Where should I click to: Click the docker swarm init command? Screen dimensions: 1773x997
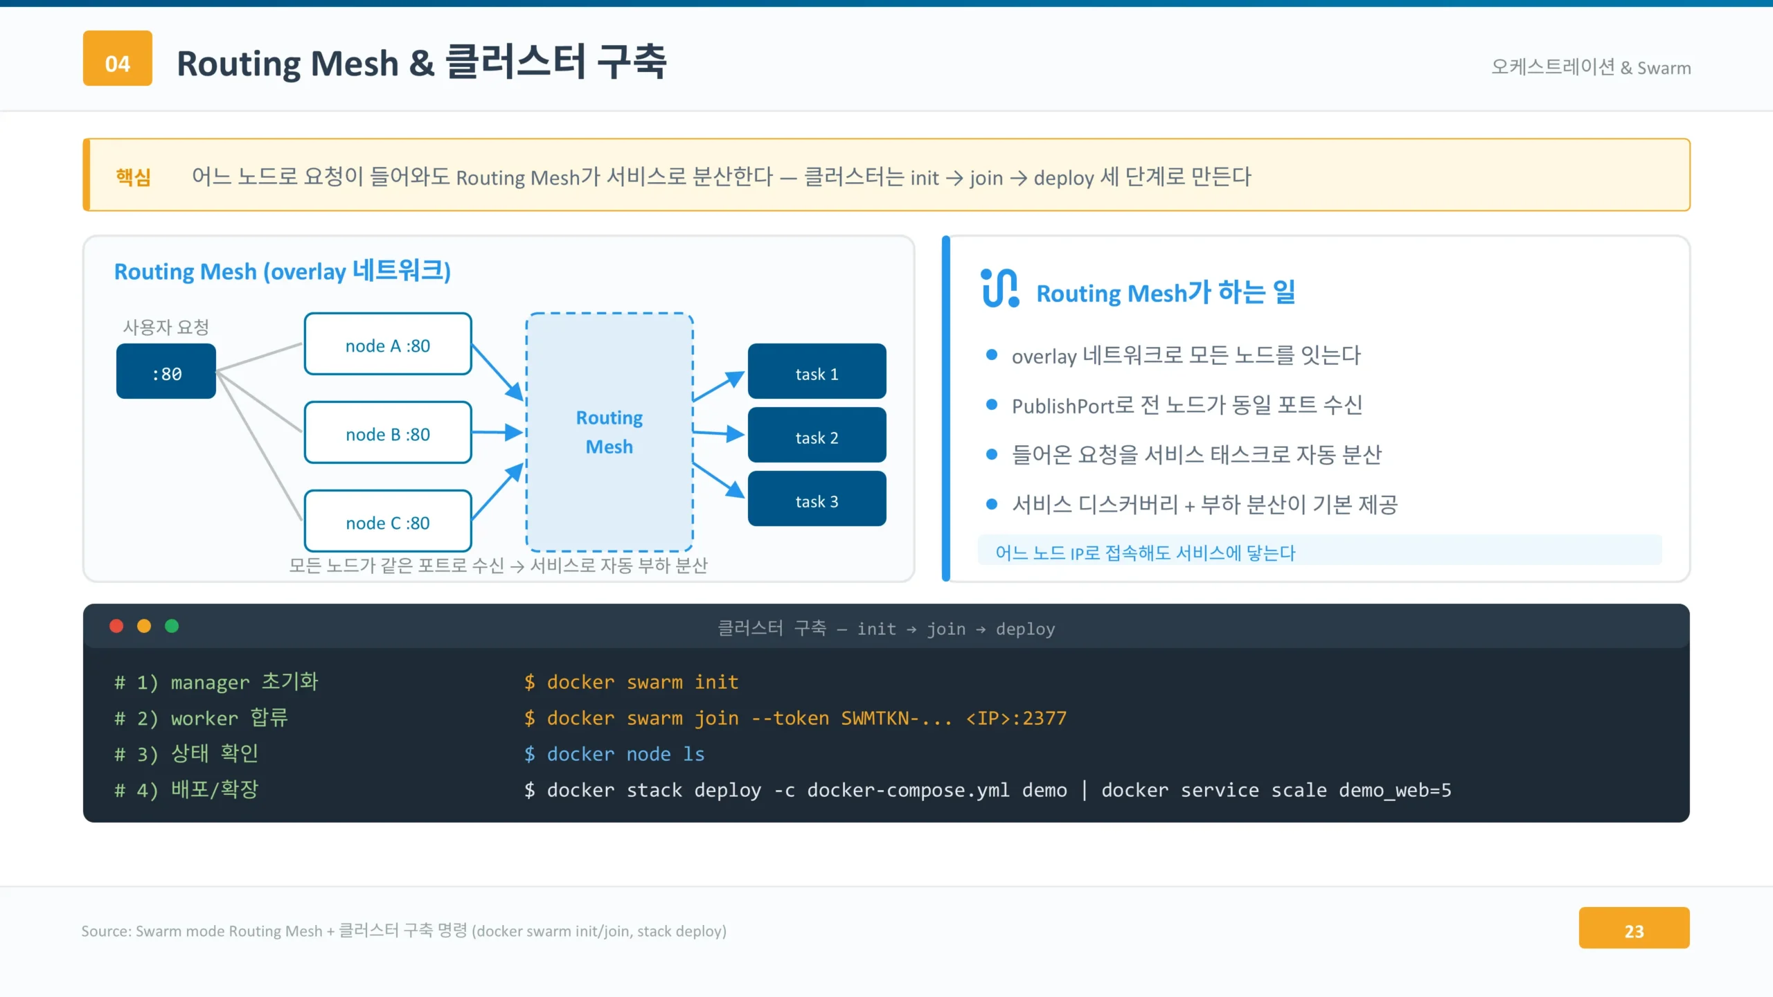[631, 682]
